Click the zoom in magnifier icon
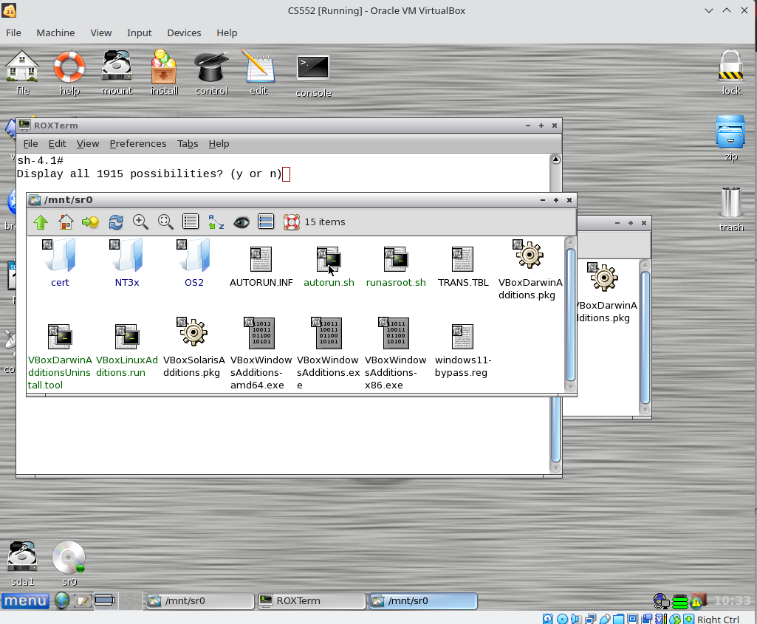757x624 pixels. pos(140,222)
